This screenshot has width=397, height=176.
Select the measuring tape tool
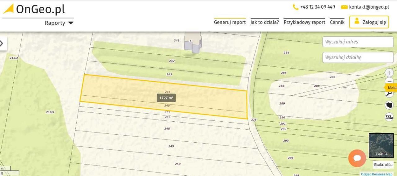click(389, 117)
